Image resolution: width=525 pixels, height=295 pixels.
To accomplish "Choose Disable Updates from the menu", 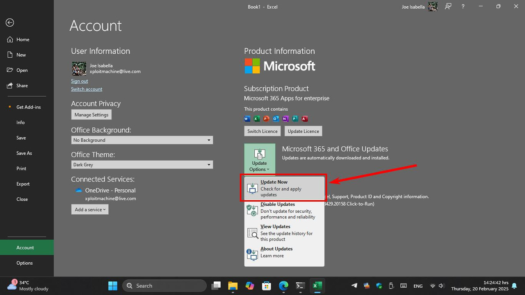I will click(284, 211).
